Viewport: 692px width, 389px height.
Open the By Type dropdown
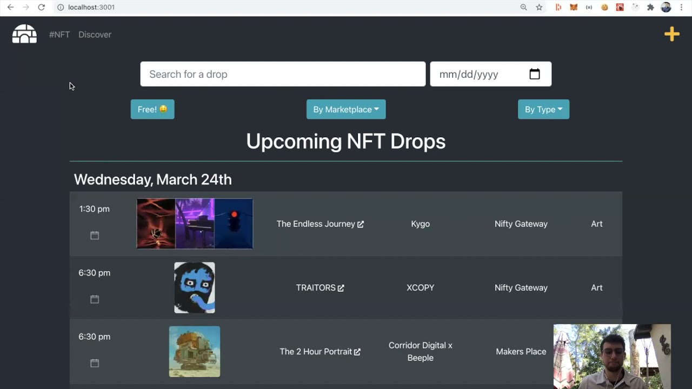click(543, 109)
